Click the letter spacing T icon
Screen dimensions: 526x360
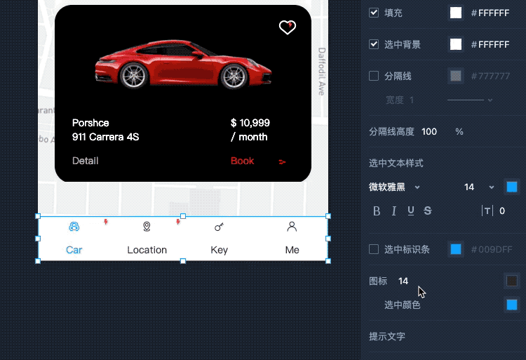coord(487,211)
